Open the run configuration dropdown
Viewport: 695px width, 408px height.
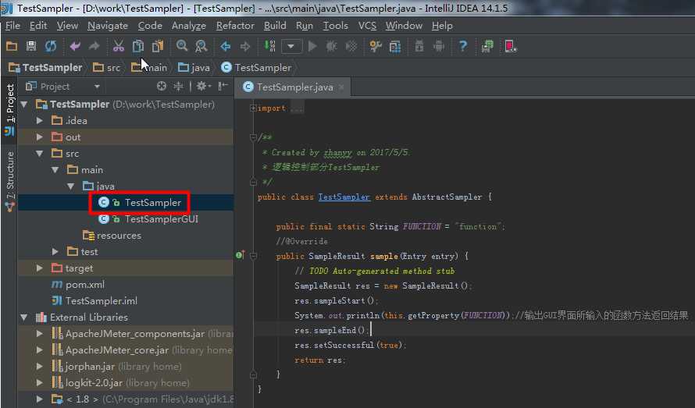(291, 46)
